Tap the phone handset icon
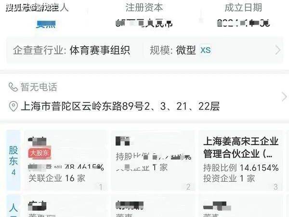This screenshot has height=217, width=289. 13,87
